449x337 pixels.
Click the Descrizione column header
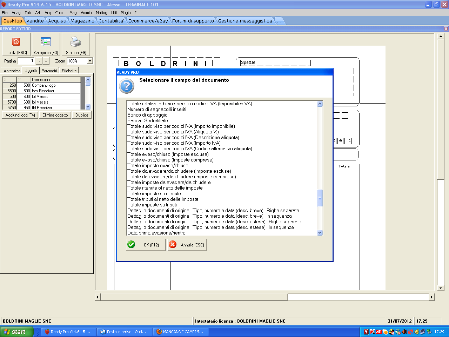[56, 80]
